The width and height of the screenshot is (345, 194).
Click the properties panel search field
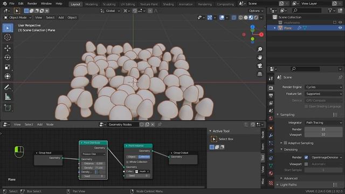pyautogui.click(x=305, y=69)
